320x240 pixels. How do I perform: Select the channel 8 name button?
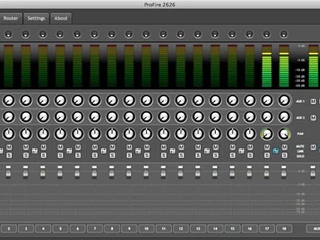[x=112, y=229]
